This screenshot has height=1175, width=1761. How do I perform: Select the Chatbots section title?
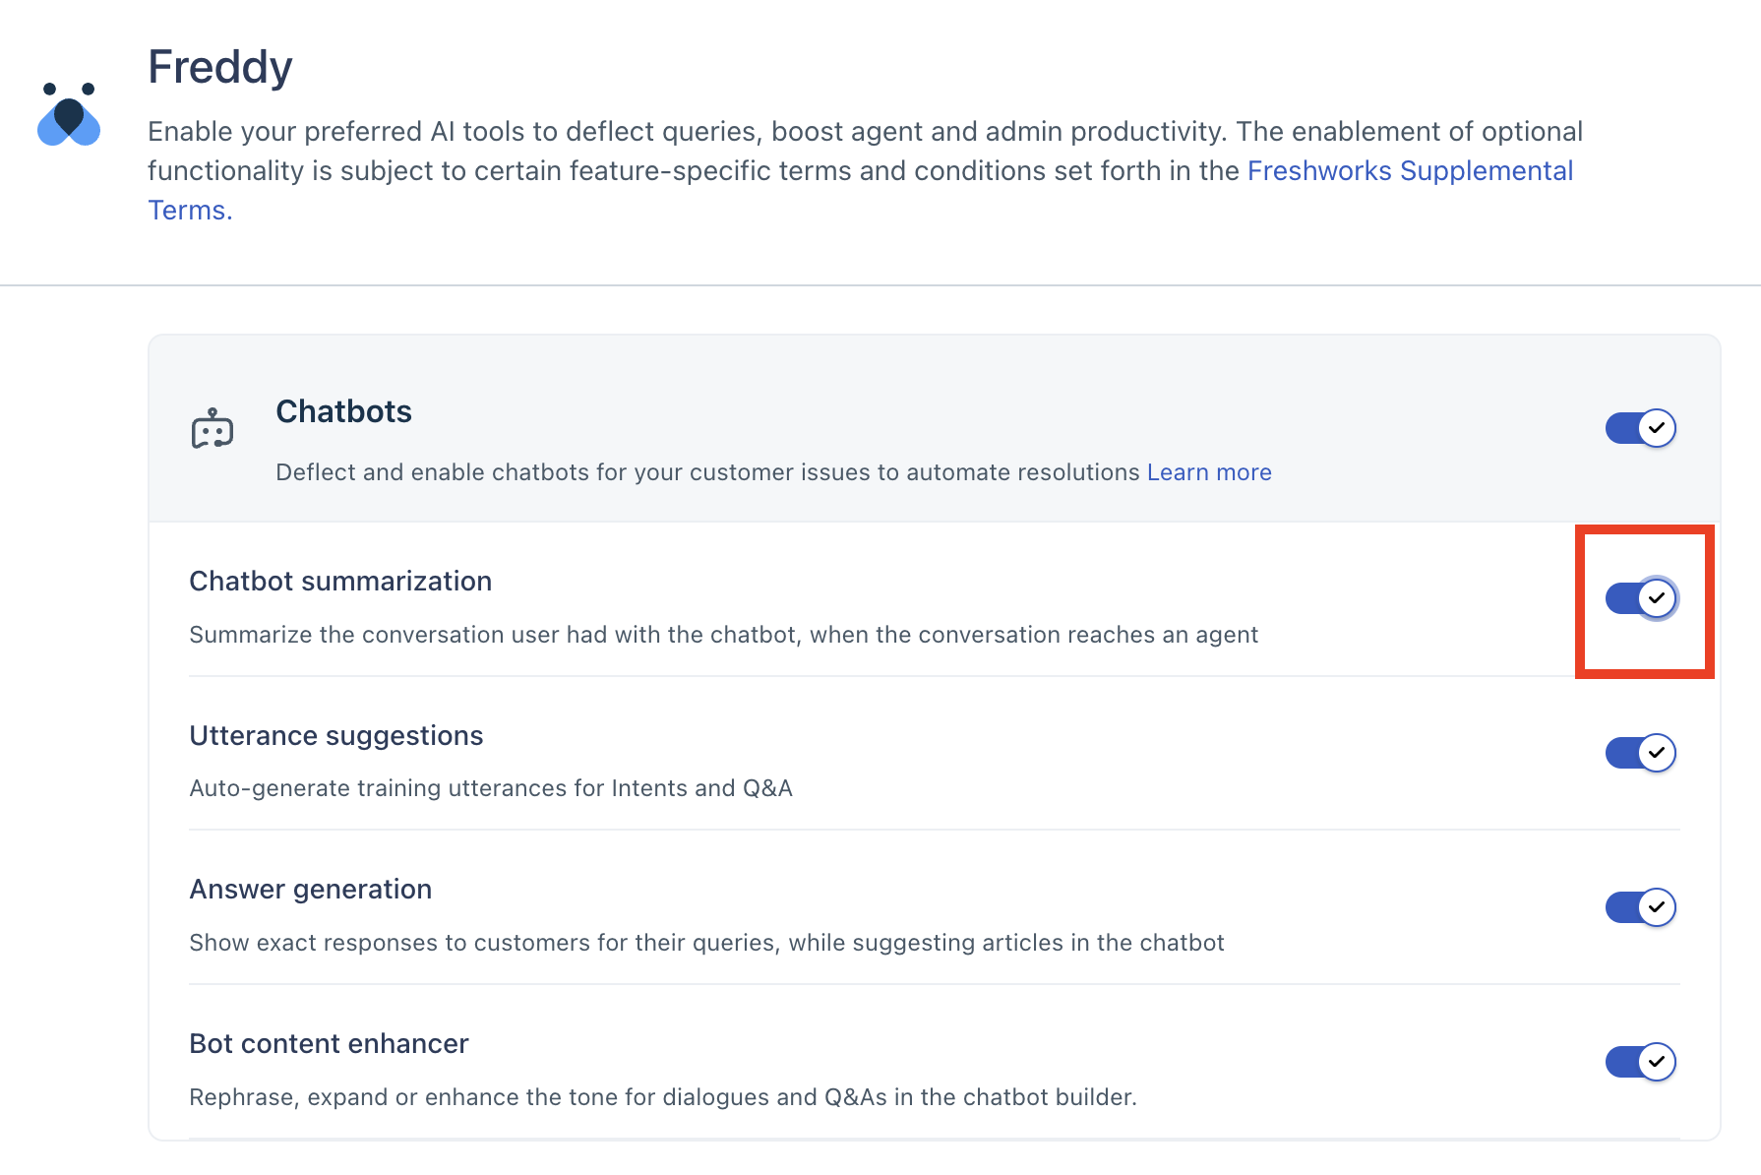click(x=343, y=411)
